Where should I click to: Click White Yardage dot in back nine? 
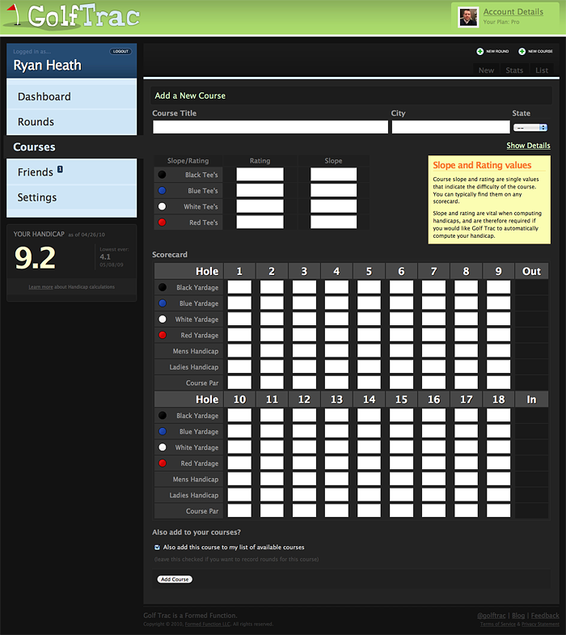pyautogui.click(x=163, y=447)
